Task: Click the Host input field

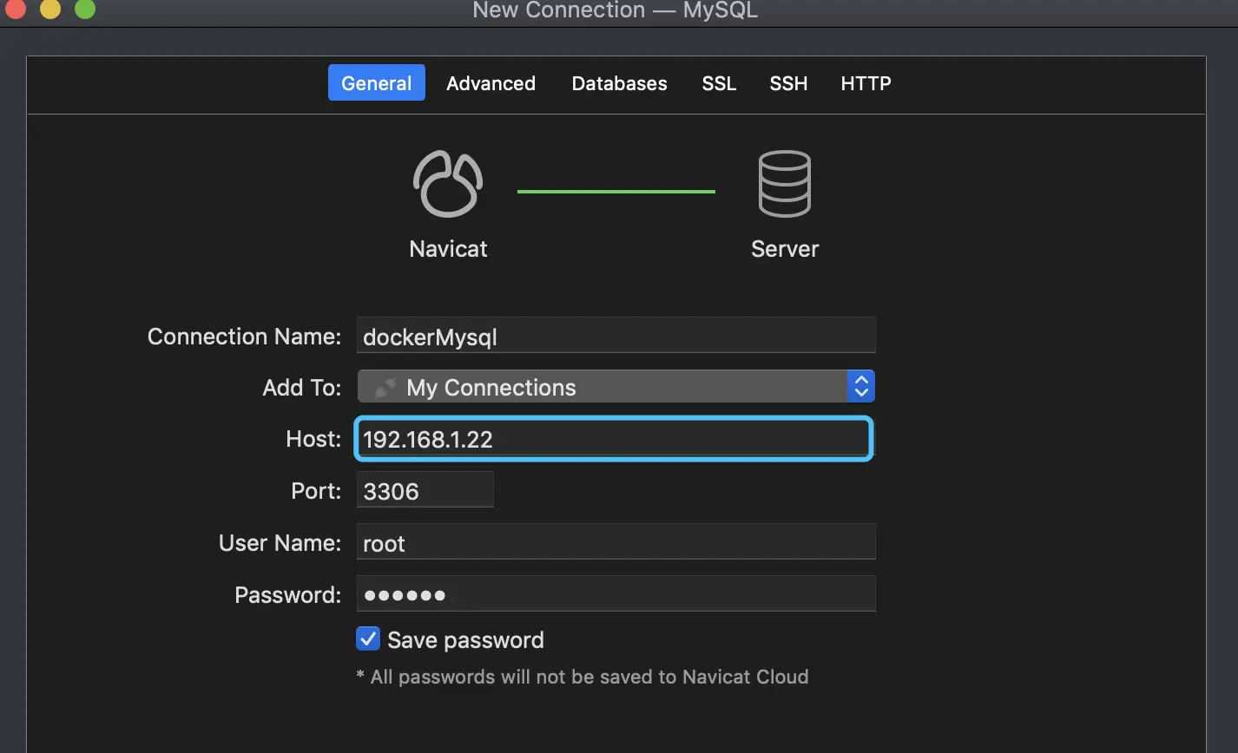Action: (612, 439)
